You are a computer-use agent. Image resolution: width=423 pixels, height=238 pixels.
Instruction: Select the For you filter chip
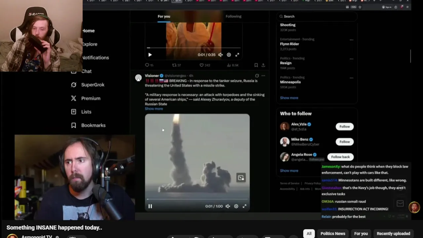pos(361,233)
